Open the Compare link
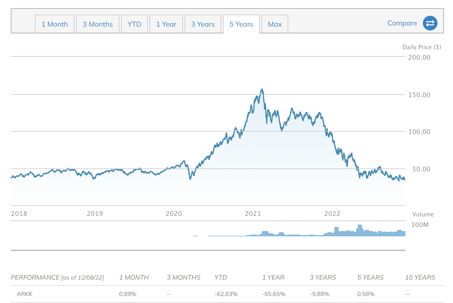Screen dimensions: 453x303 (x=402, y=23)
